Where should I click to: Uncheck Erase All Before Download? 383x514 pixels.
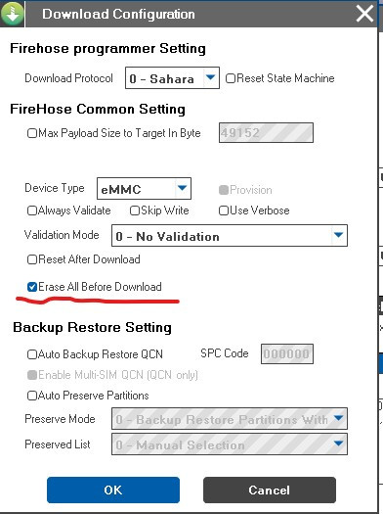click(x=32, y=287)
